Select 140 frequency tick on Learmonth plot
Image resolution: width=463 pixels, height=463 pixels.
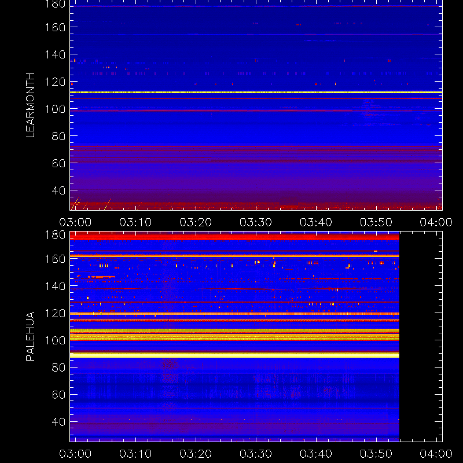click(x=55, y=54)
